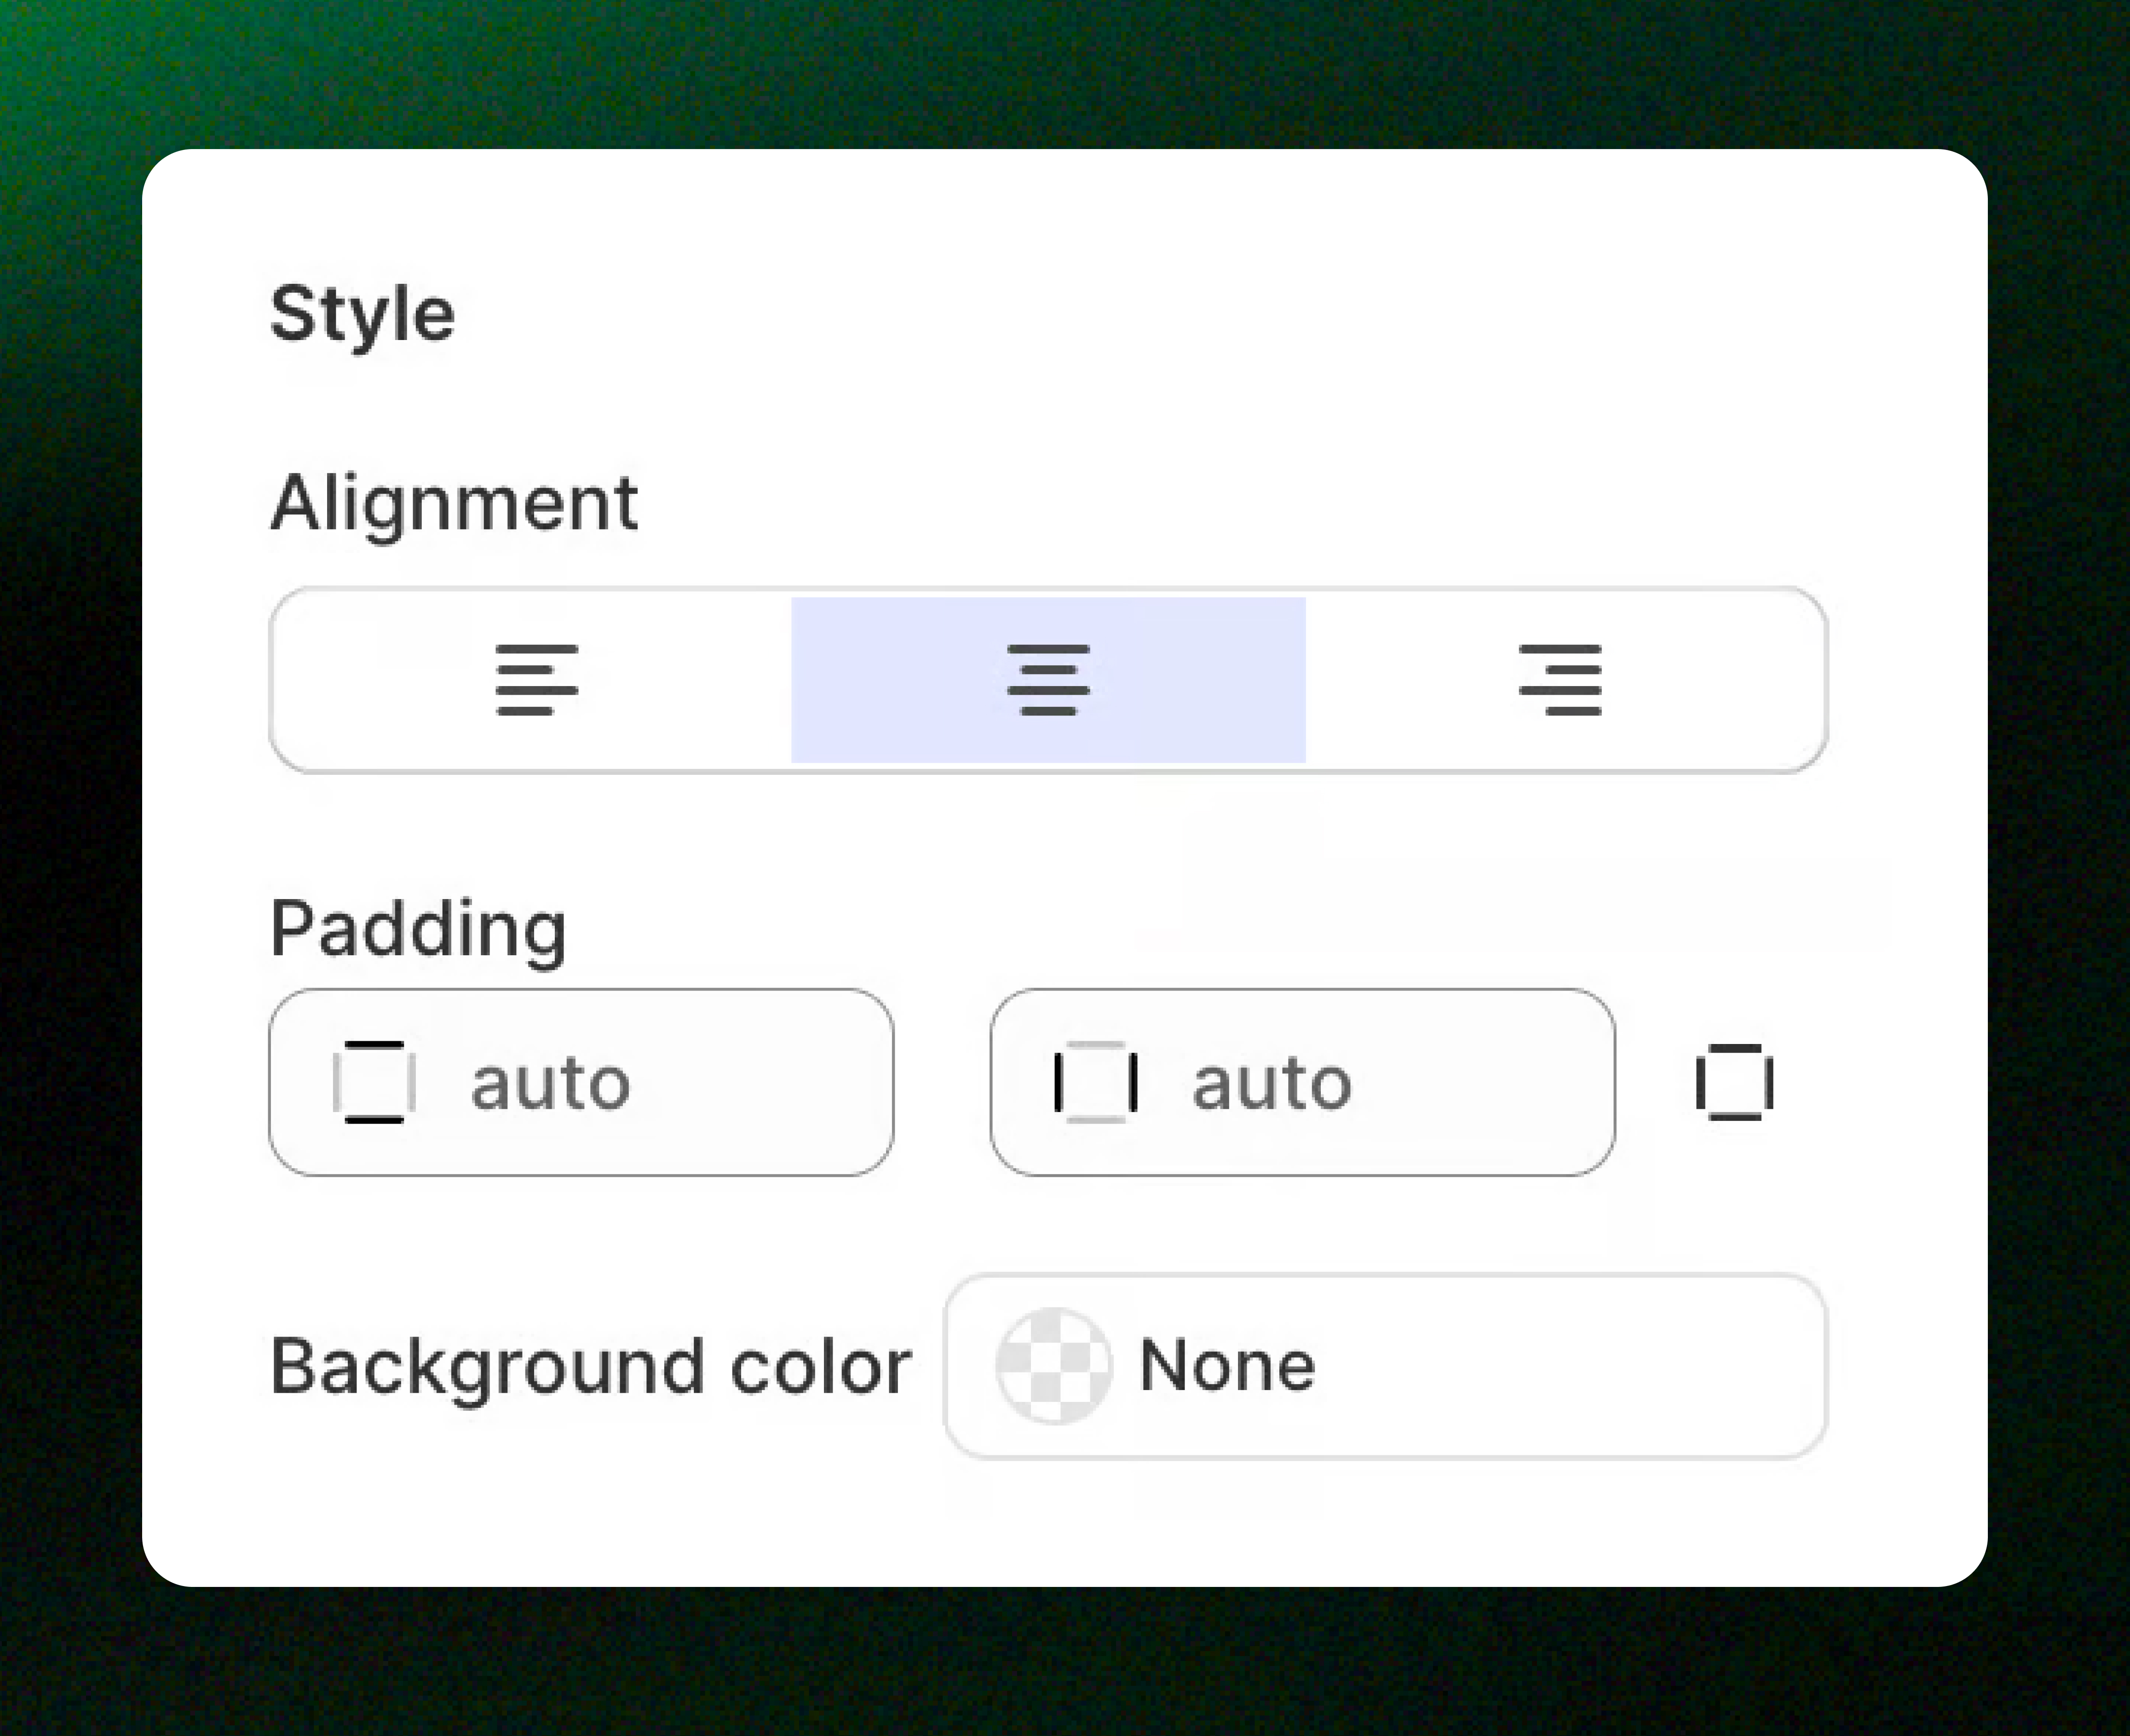Select left text alignment
2130x1736 pixels.
click(537, 680)
